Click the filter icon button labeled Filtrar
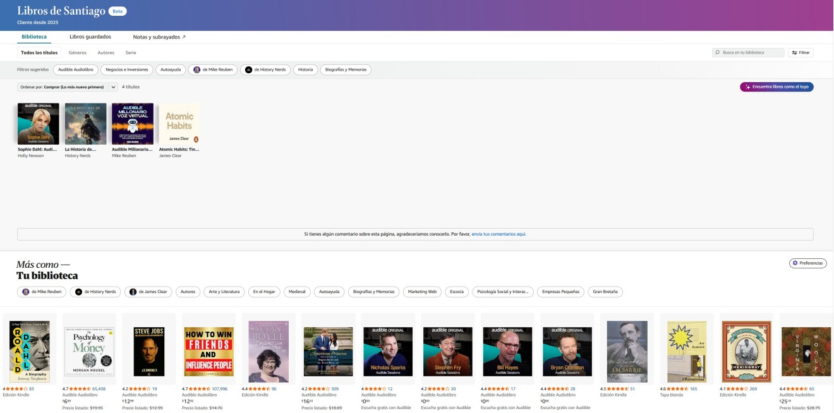Image resolution: width=834 pixels, height=413 pixels. [x=800, y=52]
